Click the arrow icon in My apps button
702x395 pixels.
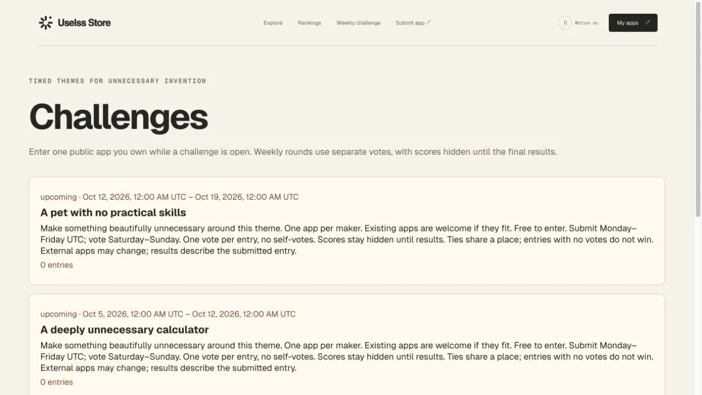coord(647,23)
